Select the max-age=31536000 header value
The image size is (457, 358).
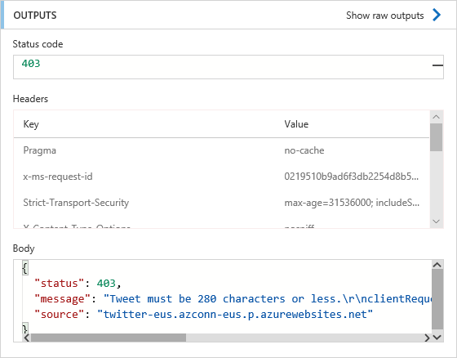tap(352, 203)
